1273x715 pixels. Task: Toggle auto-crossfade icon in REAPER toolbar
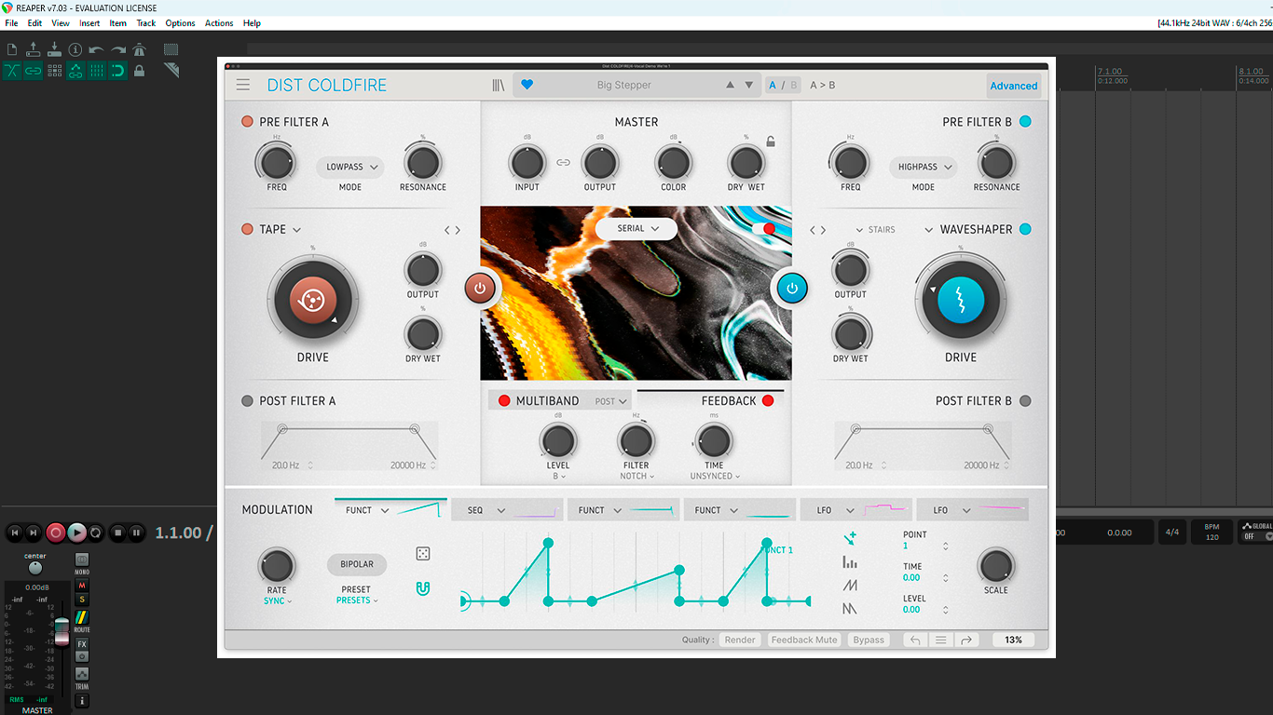click(x=12, y=71)
